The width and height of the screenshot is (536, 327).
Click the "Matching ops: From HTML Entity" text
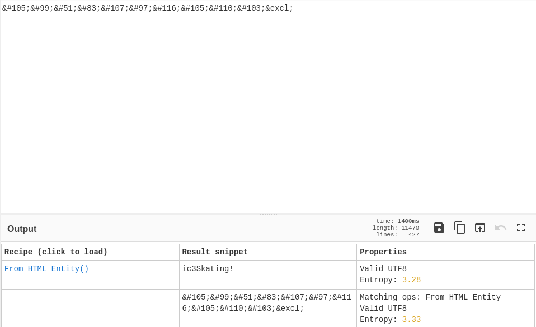pyautogui.click(x=430, y=297)
